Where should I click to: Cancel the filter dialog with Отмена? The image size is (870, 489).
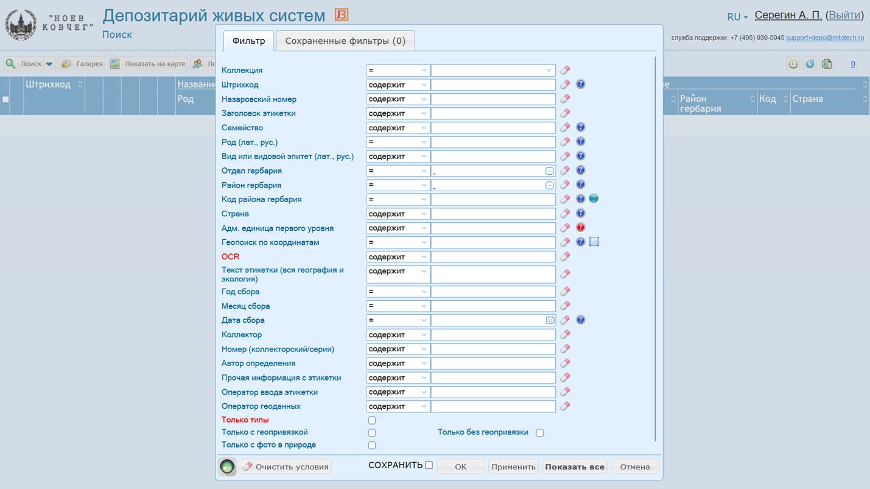pyautogui.click(x=635, y=467)
